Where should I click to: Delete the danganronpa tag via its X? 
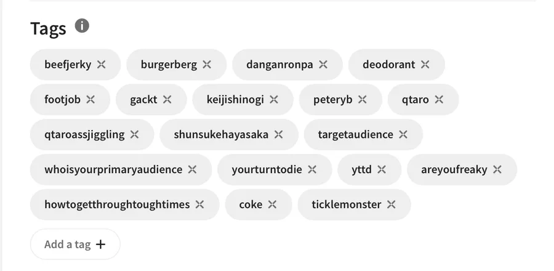point(323,64)
